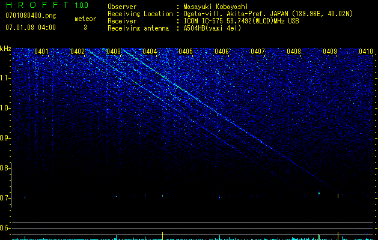Screen dimensions: 378x240
Task: Click the kHz axis unit label
Action: [x=5, y=49]
